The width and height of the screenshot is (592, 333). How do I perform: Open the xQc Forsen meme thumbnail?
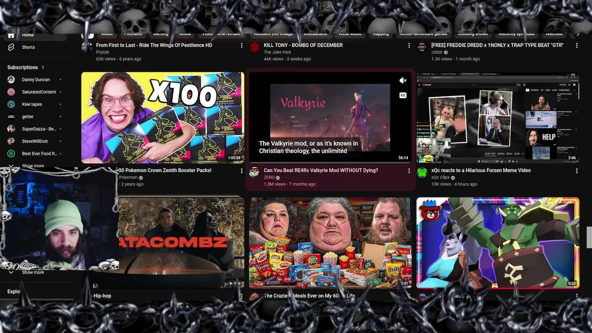tap(498, 117)
